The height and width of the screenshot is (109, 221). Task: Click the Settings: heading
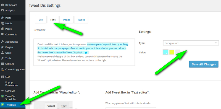pyautogui.click(x=145, y=32)
